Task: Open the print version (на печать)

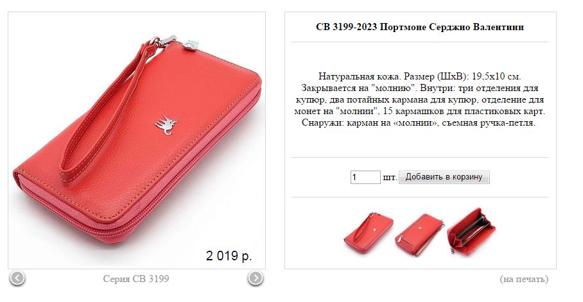Action: tap(524, 279)
